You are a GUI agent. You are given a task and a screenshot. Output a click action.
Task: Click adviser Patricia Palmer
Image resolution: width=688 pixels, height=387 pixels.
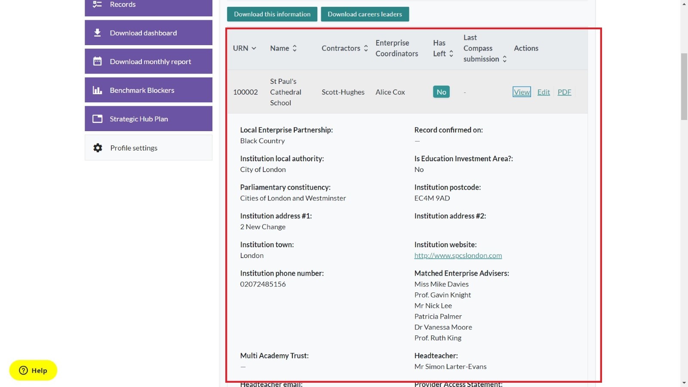point(438,316)
